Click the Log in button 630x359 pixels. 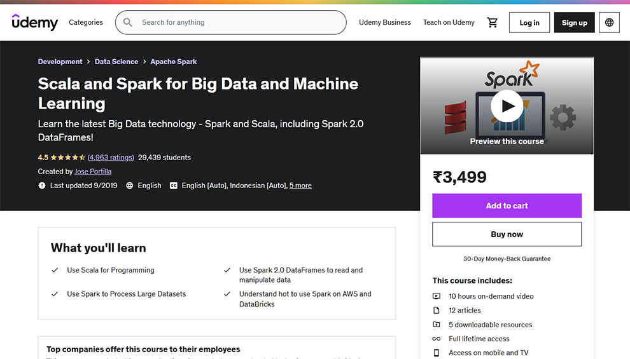click(x=529, y=22)
